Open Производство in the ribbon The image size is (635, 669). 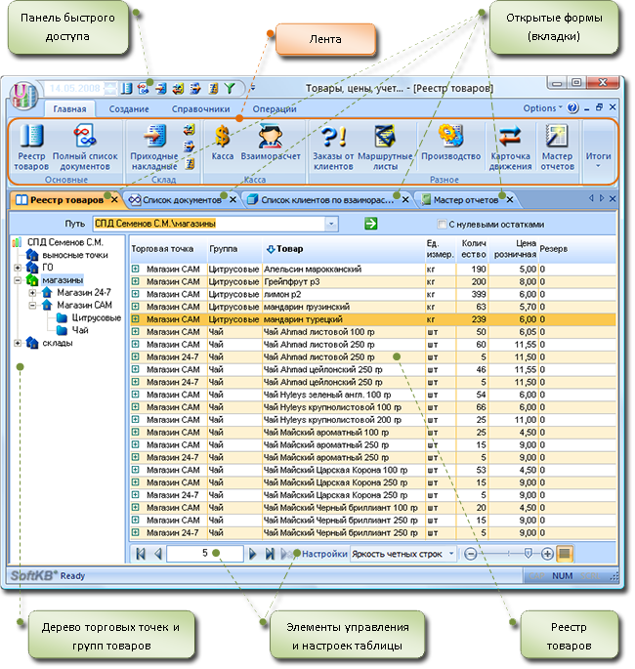450,142
